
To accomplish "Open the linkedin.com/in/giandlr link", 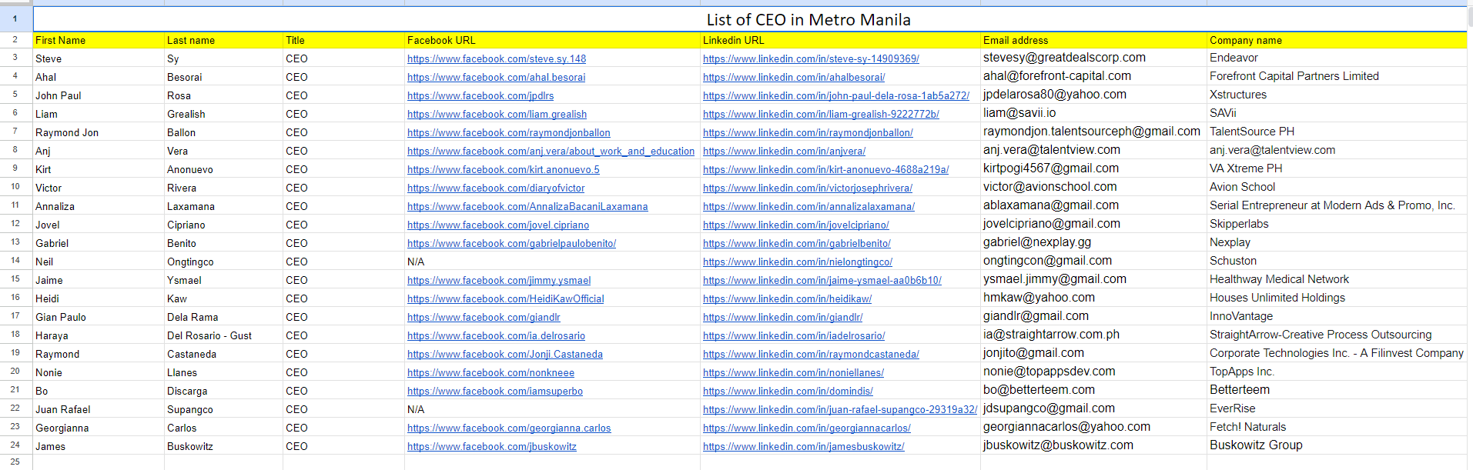I will pyautogui.click(x=782, y=317).
